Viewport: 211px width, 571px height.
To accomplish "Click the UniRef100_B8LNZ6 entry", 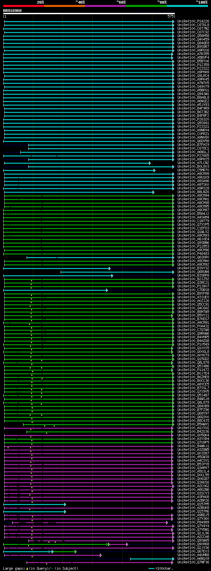I will 193,192.
